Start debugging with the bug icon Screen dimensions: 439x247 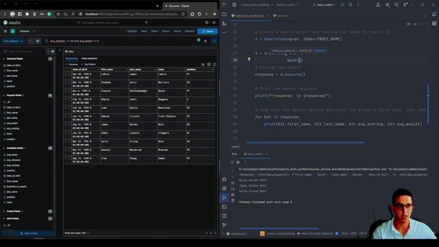(351, 5)
